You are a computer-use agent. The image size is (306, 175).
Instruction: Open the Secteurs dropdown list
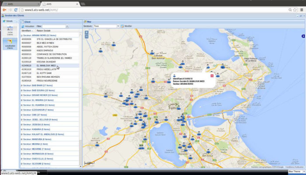(x=118, y=26)
